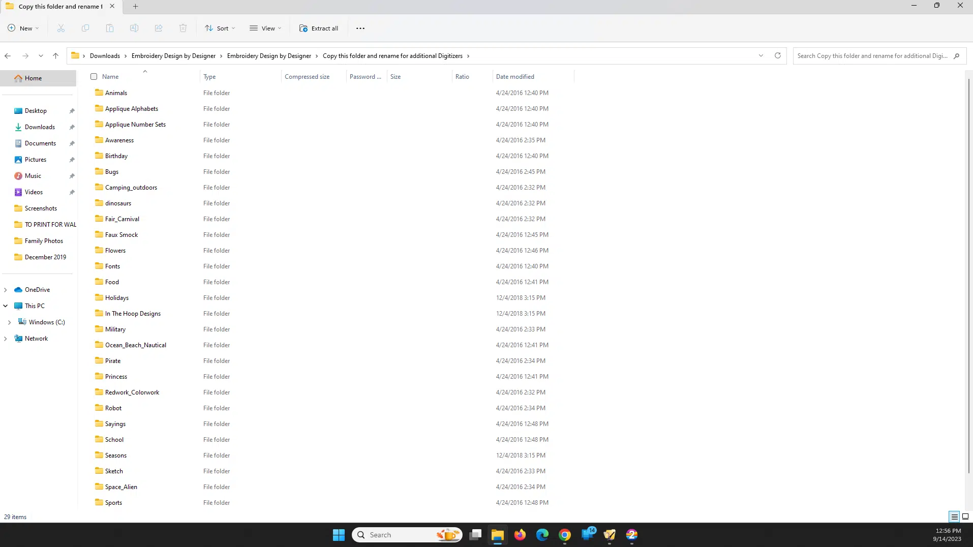Viewport: 973px width, 547px height.
Task: Open the Sort dropdown menu
Action: click(x=220, y=28)
